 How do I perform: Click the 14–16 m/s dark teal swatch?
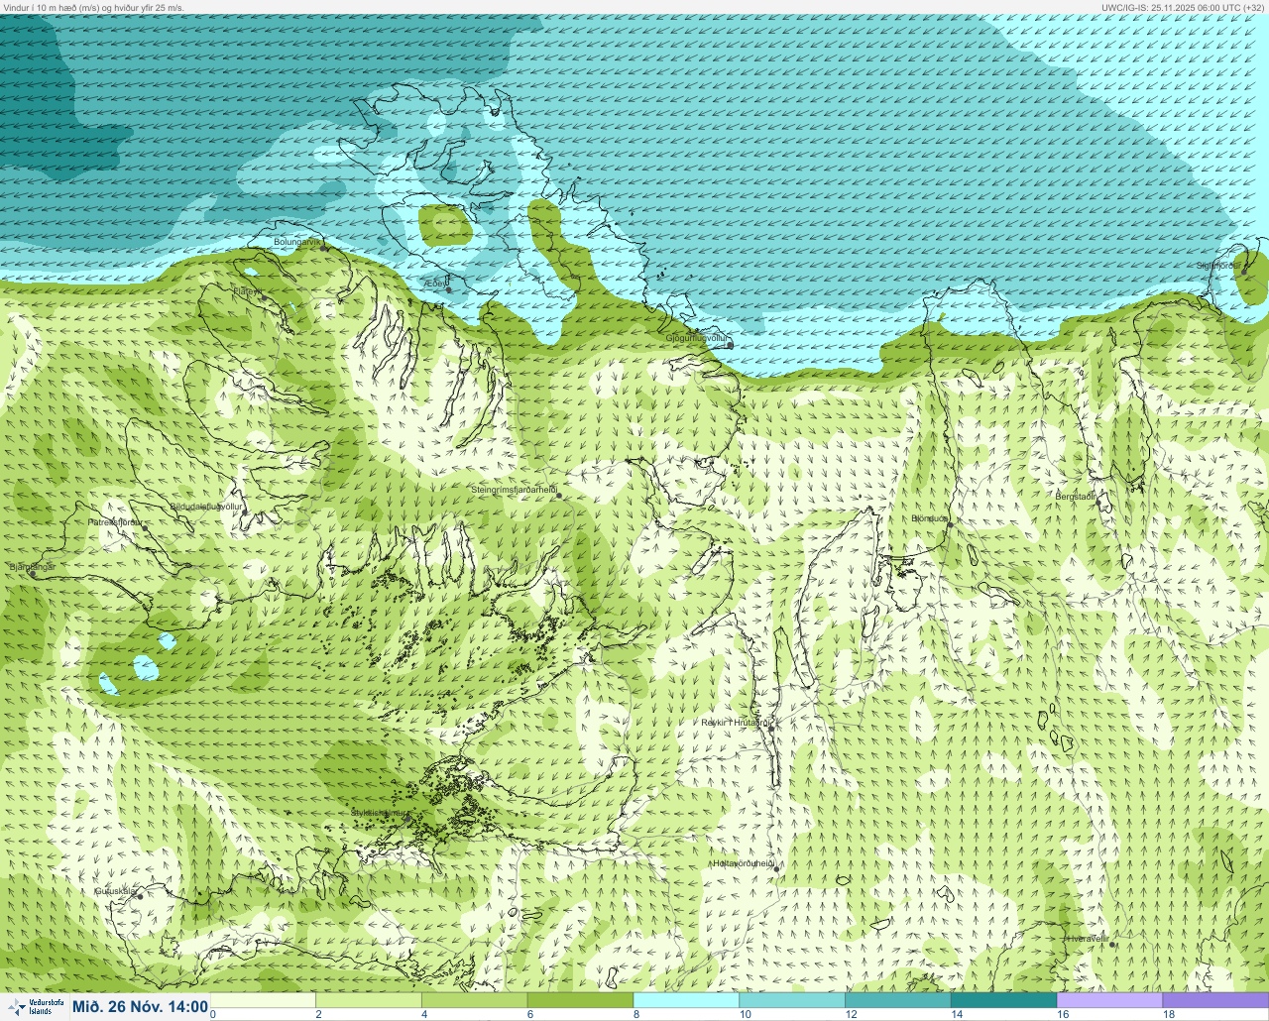[1003, 1000]
